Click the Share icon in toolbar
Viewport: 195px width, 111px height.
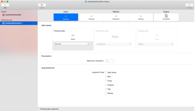(x=189, y=5)
